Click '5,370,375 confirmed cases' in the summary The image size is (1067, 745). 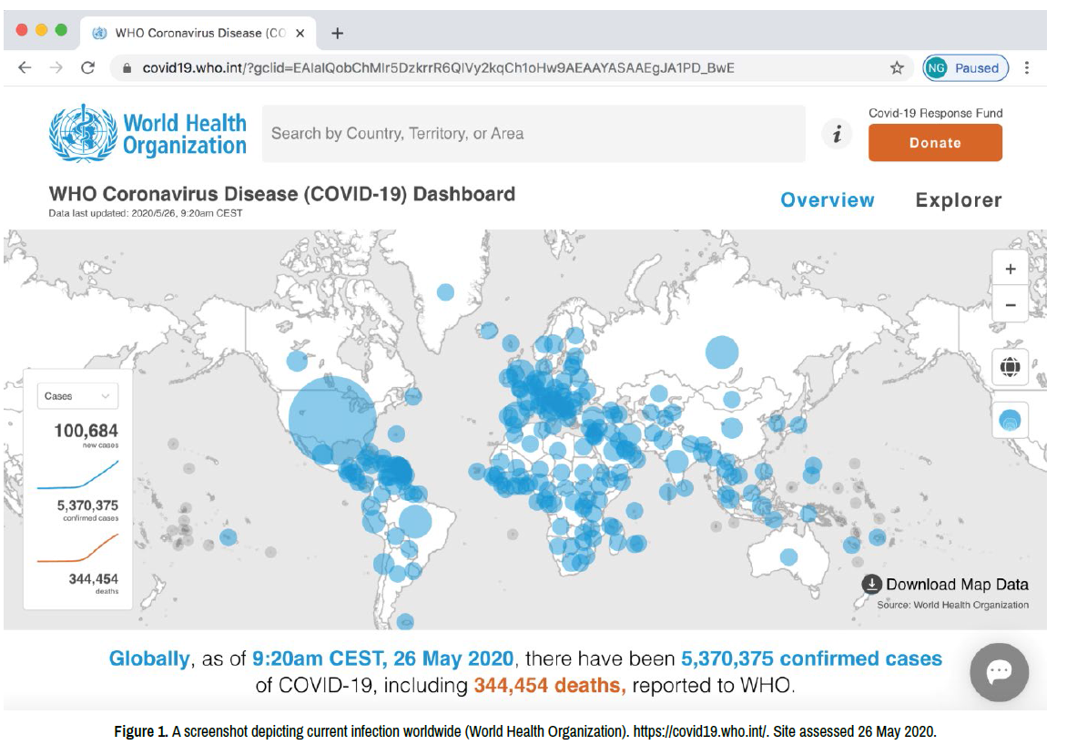811,658
